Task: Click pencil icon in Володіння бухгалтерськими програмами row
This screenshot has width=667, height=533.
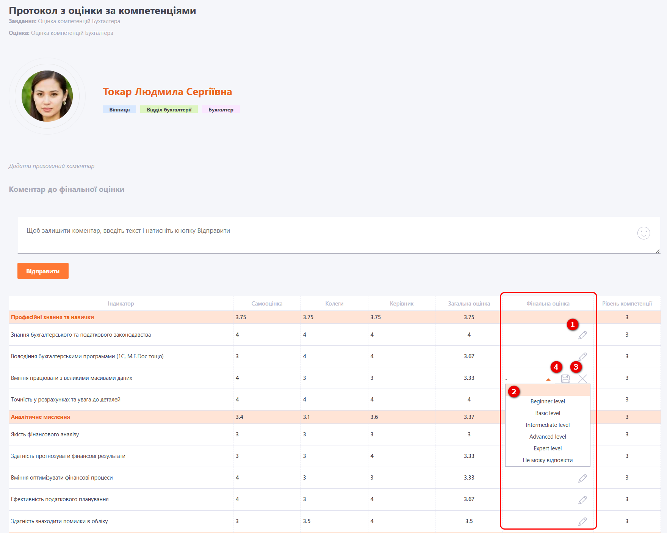Action: (582, 357)
